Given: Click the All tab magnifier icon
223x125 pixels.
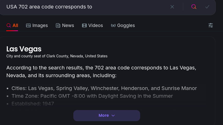Looking at the screenshot, I should (x=9, y=25).
